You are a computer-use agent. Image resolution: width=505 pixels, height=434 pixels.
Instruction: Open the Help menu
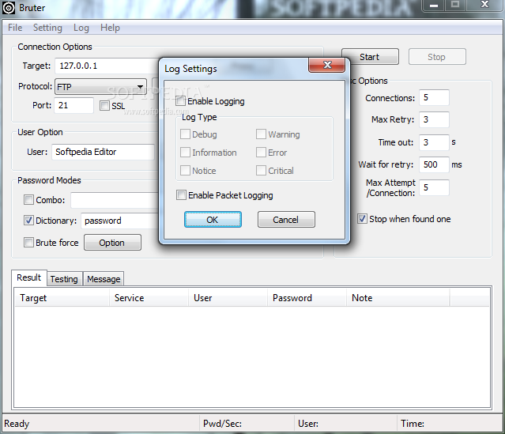click(x=110, y=28)
